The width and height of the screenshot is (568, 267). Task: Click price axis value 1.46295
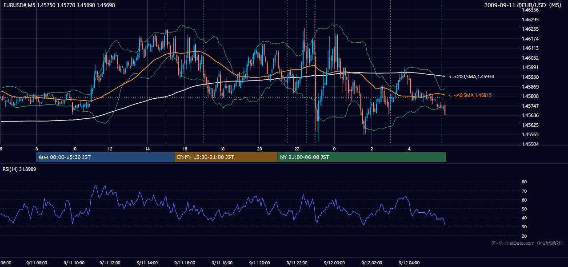pos(530,20)
